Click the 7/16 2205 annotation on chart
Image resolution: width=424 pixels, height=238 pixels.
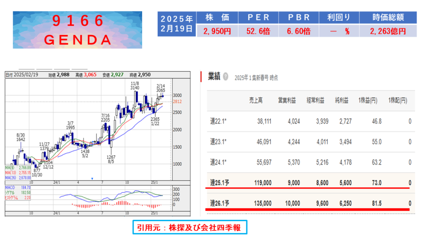click(x=106, y=118)
